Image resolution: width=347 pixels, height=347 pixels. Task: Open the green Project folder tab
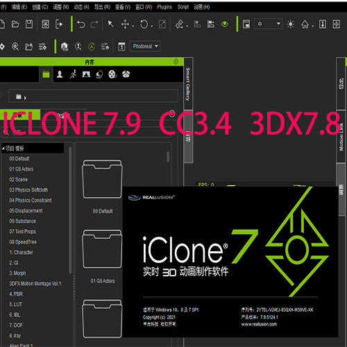coord(46,74)
